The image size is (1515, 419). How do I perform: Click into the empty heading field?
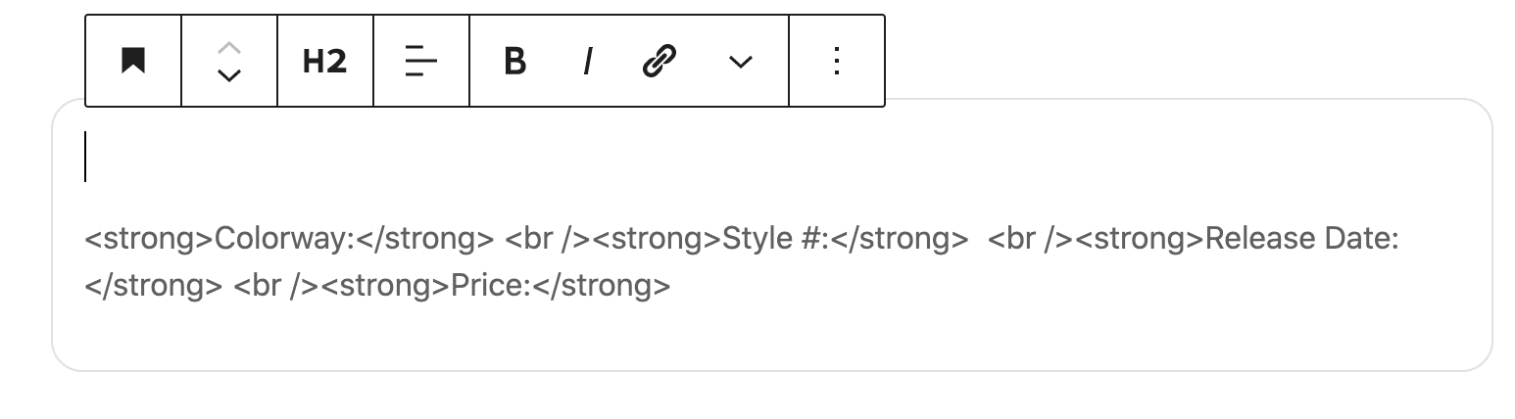771,157
